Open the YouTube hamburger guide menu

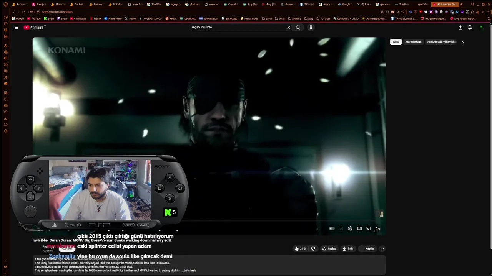17,27
